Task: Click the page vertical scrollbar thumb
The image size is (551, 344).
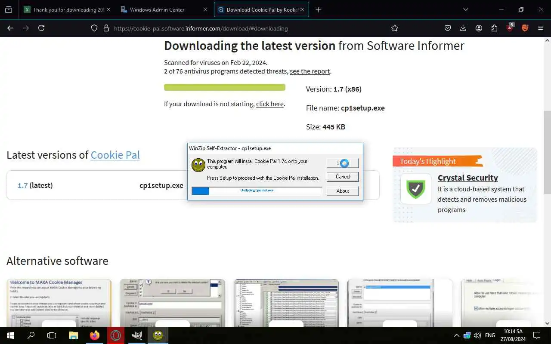Action: [547, 152]
